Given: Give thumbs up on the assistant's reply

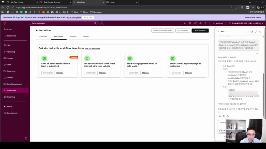Looking at the screenshot, I should pyautogui.click(x=220, y=116).
